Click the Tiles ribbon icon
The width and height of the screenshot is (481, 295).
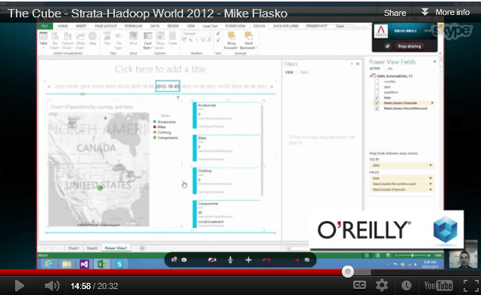[x=107, y=38]
